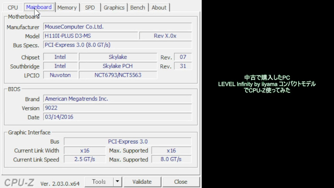Select the NCT6793/NCT5563 LPCIO value
334x188 pixels.
pos(118,75)
